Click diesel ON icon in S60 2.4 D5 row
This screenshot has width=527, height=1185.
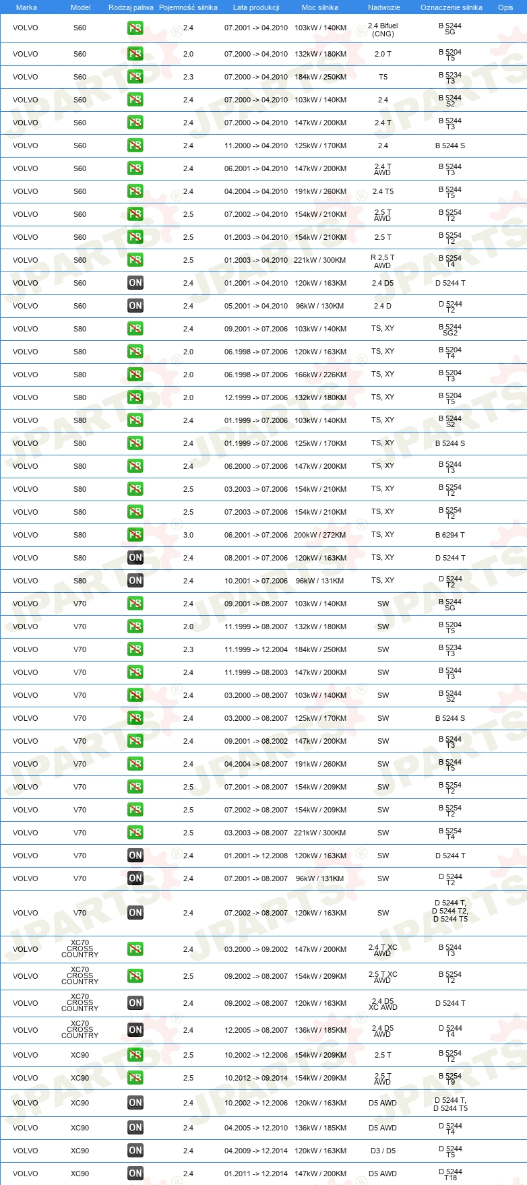(135, 283)
